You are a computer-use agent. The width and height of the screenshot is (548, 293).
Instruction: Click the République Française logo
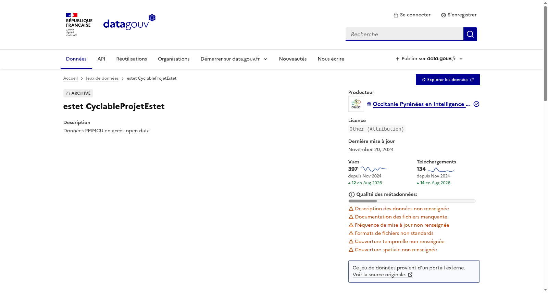click(x=79, y=25)
